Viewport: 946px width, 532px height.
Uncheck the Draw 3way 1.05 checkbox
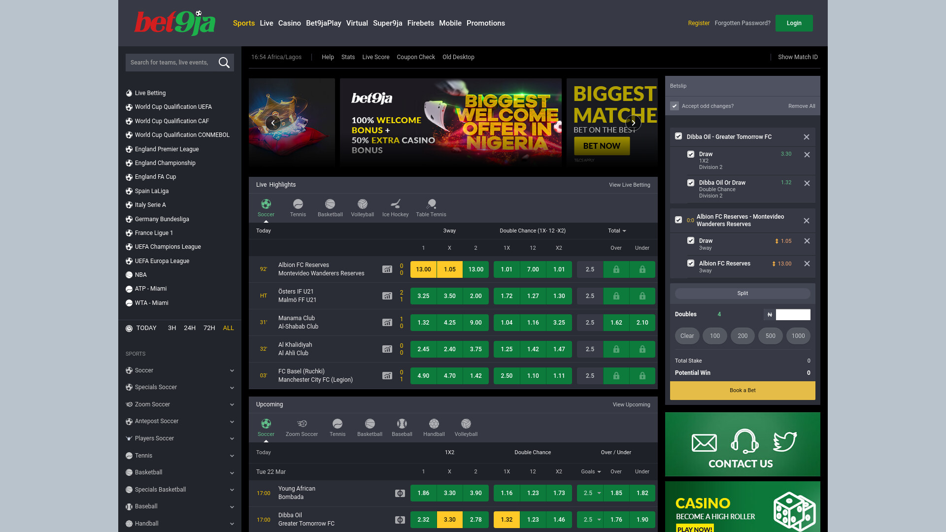(691, 240)
